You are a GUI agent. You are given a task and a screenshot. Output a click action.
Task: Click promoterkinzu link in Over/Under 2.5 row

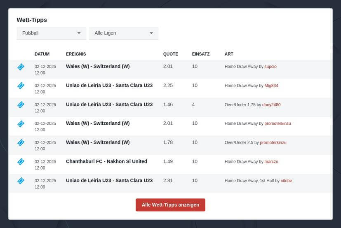273,143
